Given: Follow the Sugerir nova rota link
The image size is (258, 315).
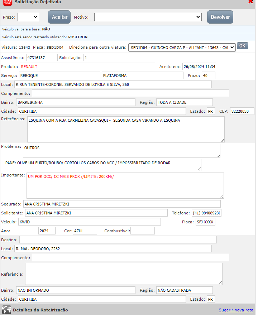Looking at the screenshot, I should click(236, 310).
